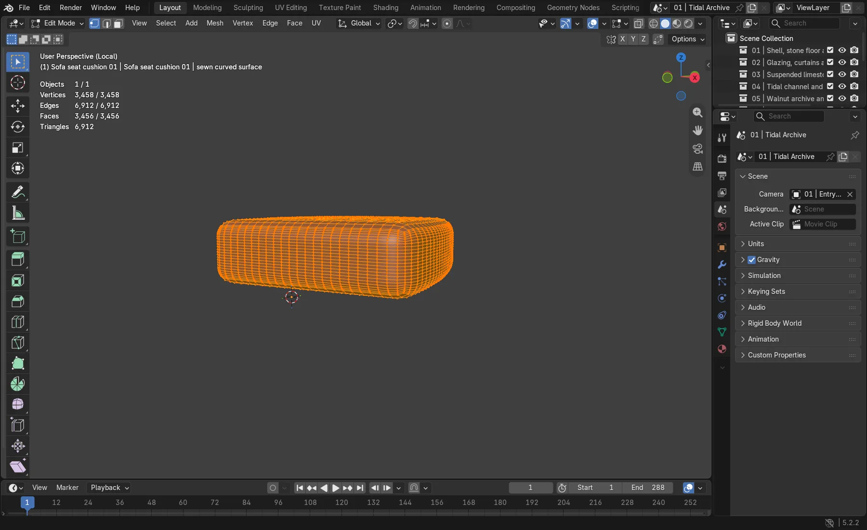
Task: Choose the Knife tool
Action: 18,343
